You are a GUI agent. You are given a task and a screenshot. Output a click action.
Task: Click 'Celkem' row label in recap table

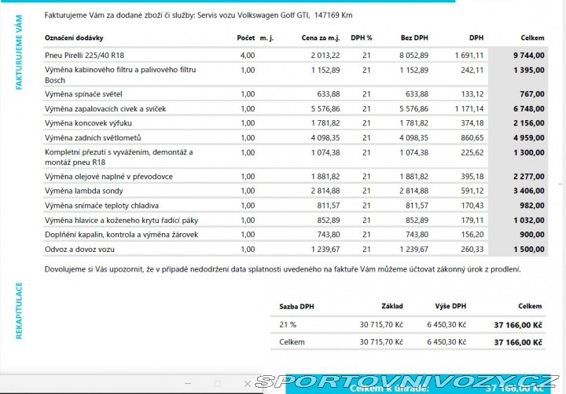(x=292, y=342)
